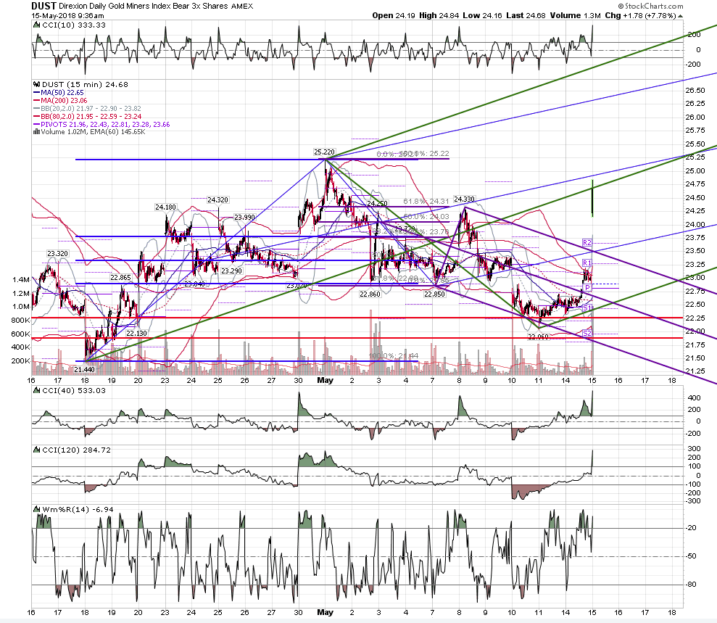This screenshot has height=623, width=717.
Task: Click the 24.180 price label
Action: (165, 207)
